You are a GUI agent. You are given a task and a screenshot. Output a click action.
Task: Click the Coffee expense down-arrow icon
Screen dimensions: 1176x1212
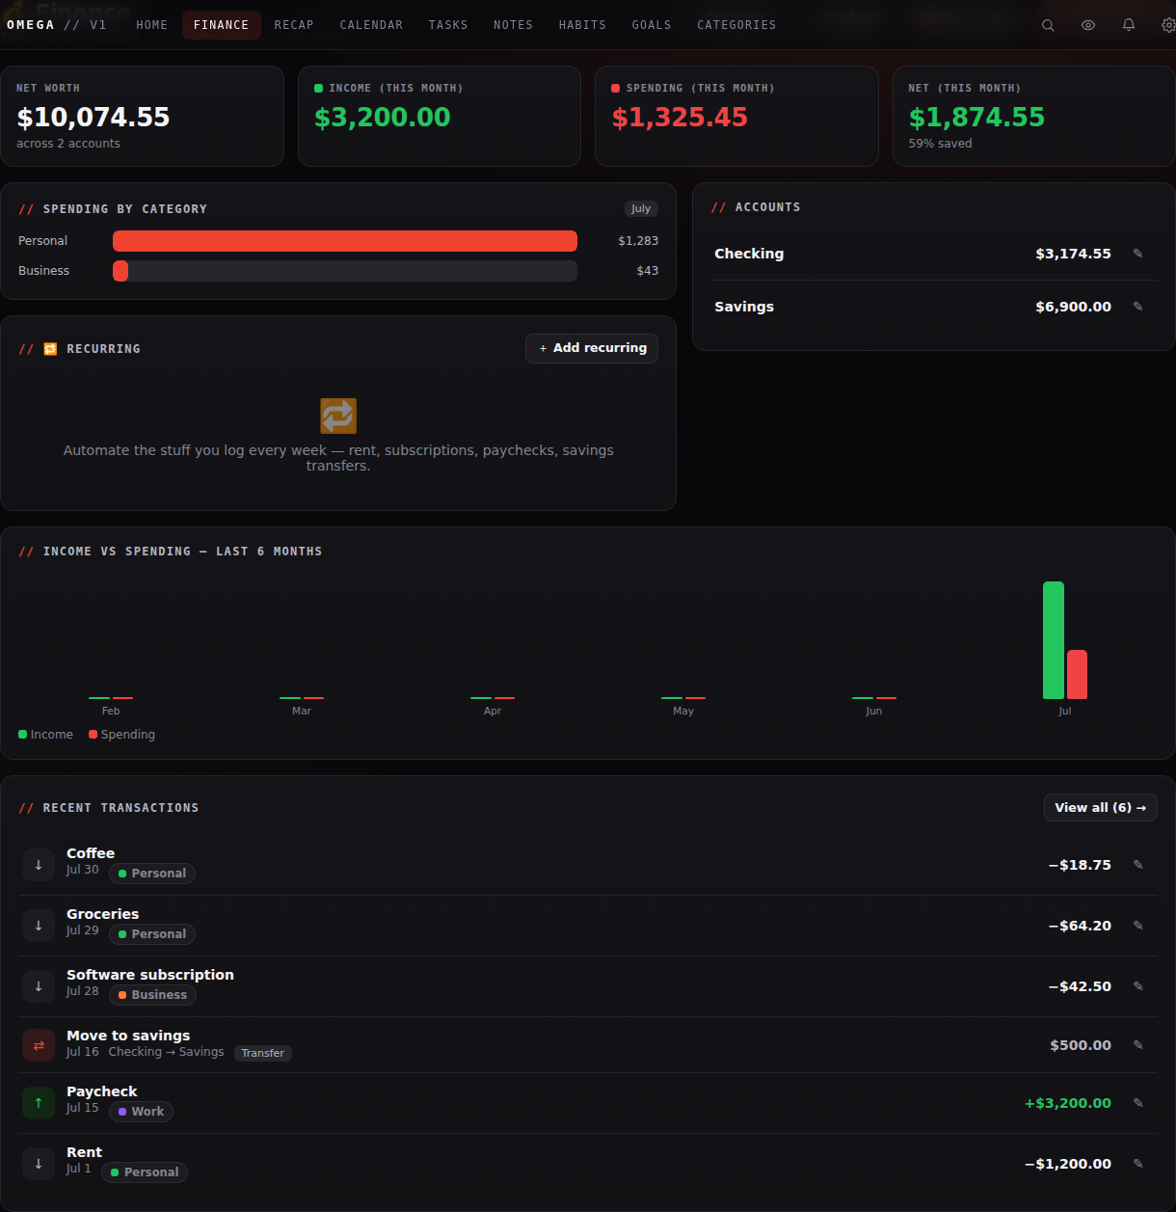click(39, 865)
